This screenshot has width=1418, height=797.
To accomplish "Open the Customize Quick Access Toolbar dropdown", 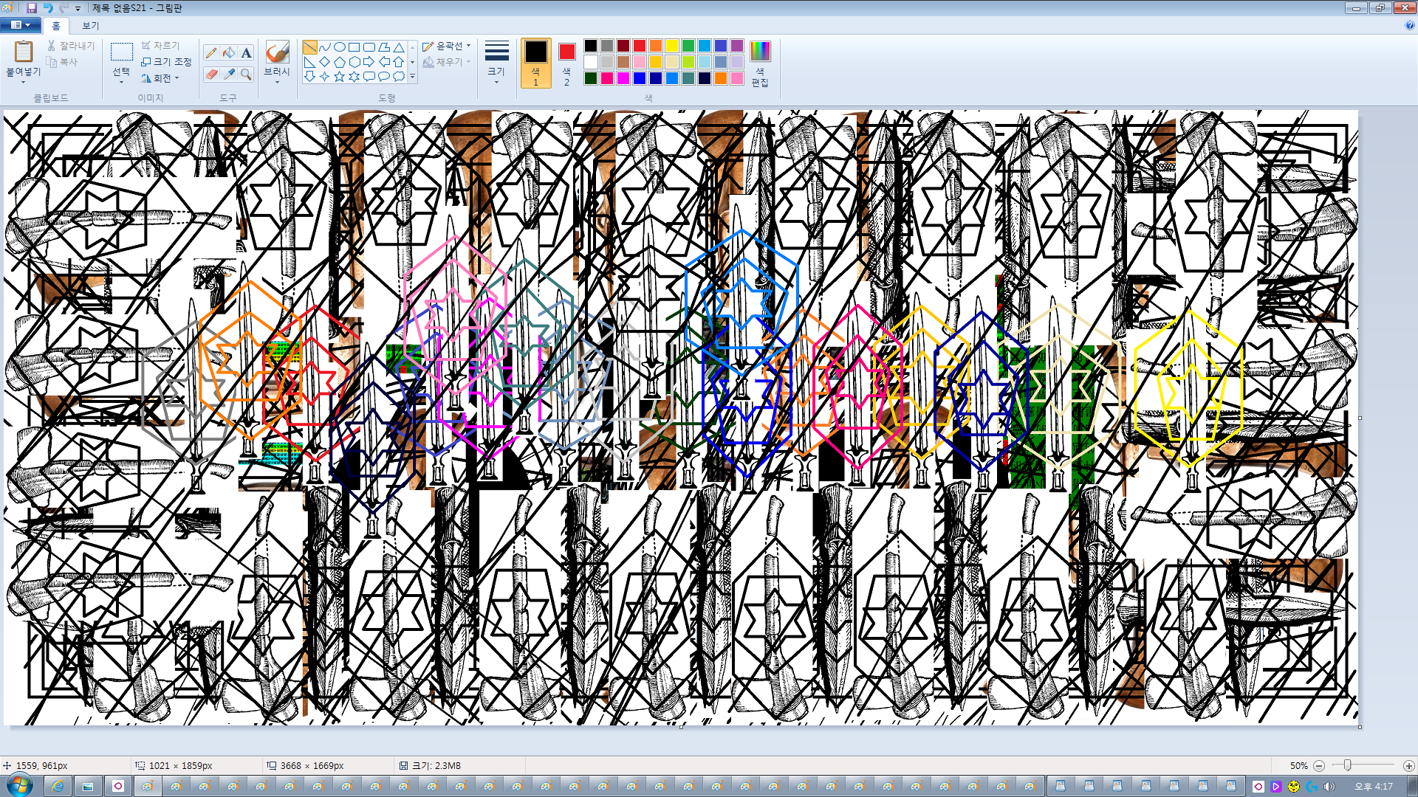I will (78, 9).
